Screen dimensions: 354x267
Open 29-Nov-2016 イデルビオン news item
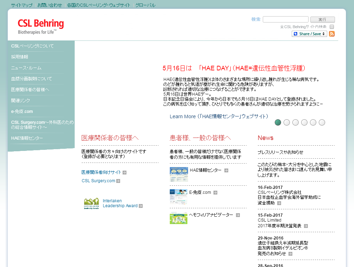pos(283,246)
